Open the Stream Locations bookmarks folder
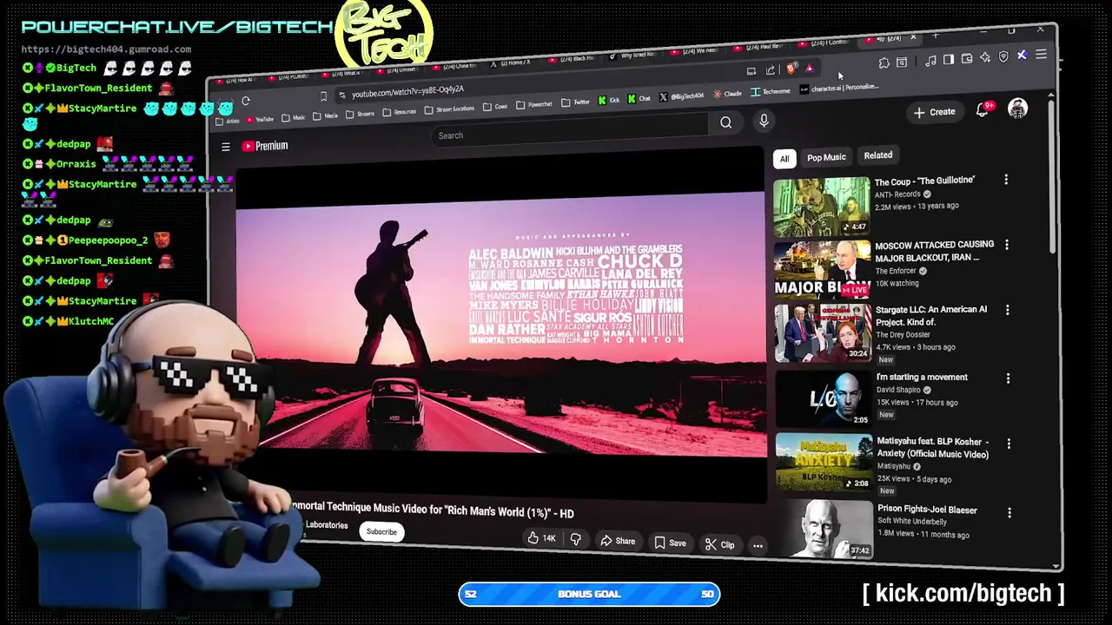 (x=449, y=109)
